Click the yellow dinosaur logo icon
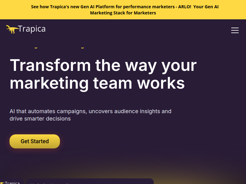246x184 pixels. pos(12,29)
